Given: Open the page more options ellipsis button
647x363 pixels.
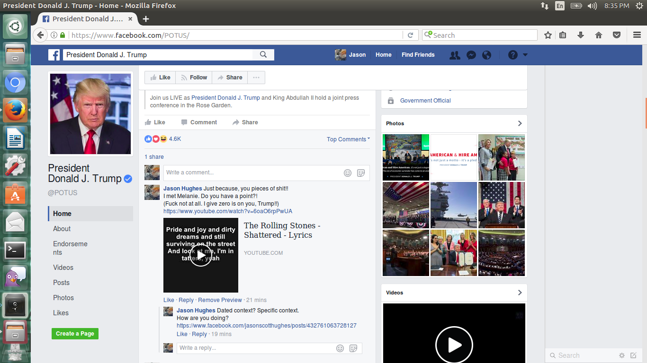Looking at the screenshot, I should pyautogui.click(x=256, y=78).
